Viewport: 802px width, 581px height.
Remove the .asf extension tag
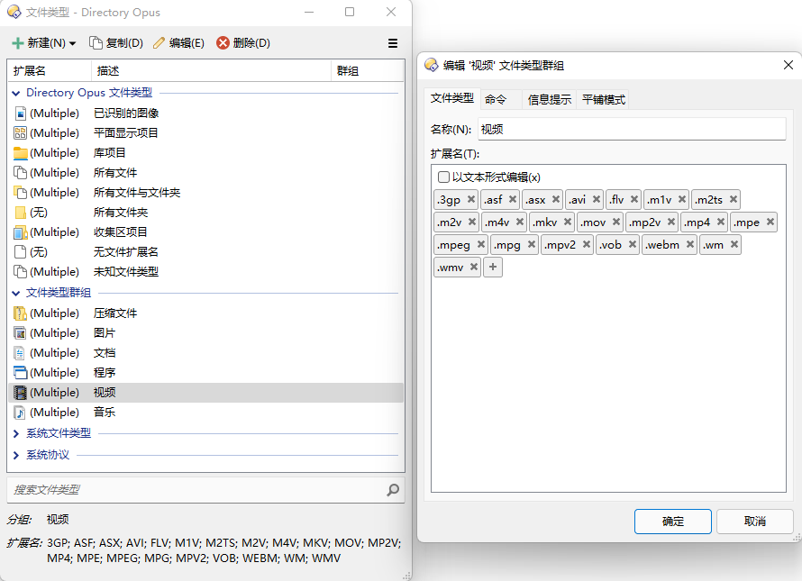pos(513,199)
